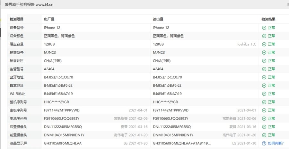Image resolution: width=289 pixels, height=149 pixels.
Task: Click read-out battery serial FG910660LFQQ6893Y
Action: (171, 118)
